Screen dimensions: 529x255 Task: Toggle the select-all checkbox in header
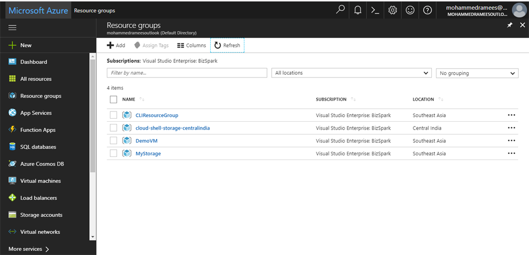click(114, 99)
